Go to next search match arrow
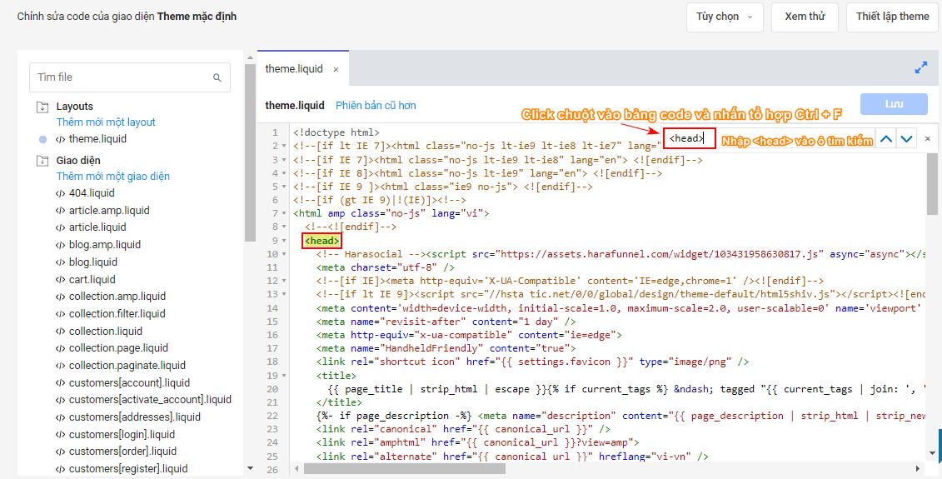The image size is (942, 479). (906, 139)
